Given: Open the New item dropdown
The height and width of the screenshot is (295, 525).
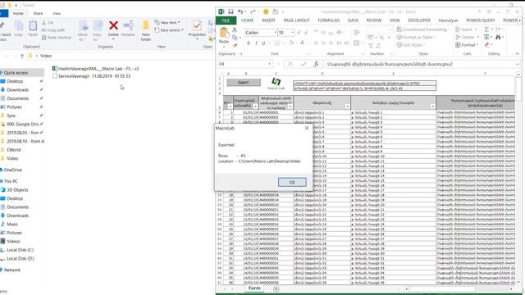Looking at the screenshot, I should [x=167, y=22].
